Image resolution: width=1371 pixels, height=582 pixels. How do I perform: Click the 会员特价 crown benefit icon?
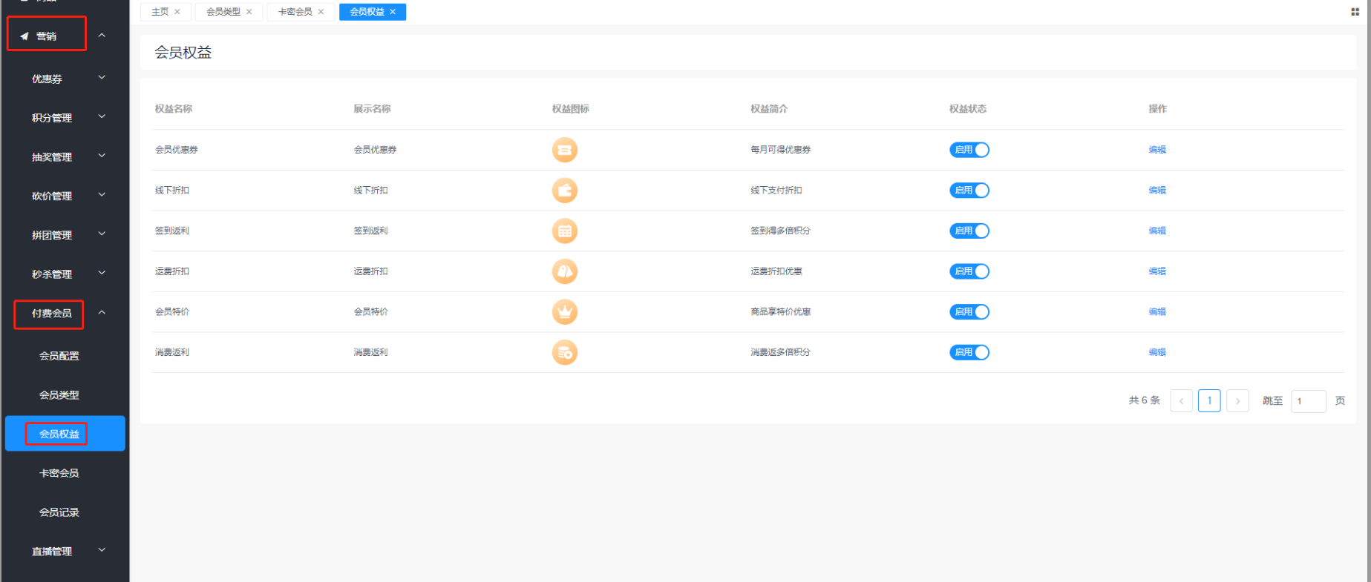[564, 312]
